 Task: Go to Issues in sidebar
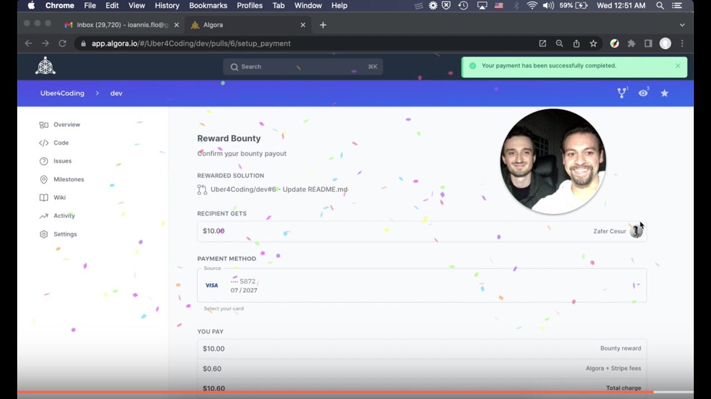56,161
